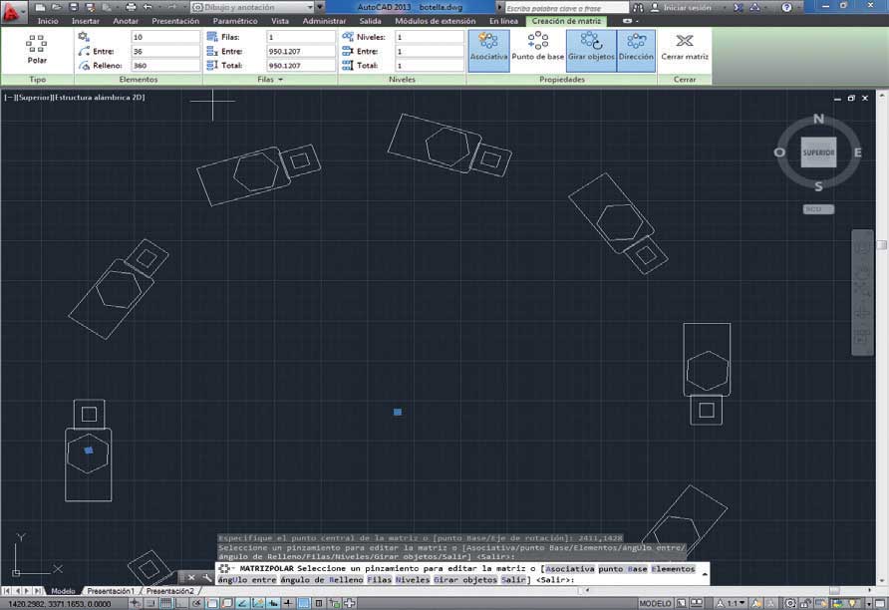This screenshot has height=610, width=889.
Task: Open the AutoCAD application menu logo
Action: coord(13,11)
